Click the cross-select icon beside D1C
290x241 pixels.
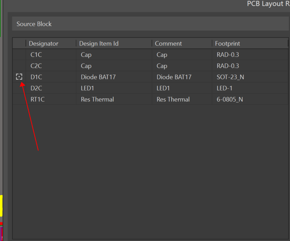(19, 77)
